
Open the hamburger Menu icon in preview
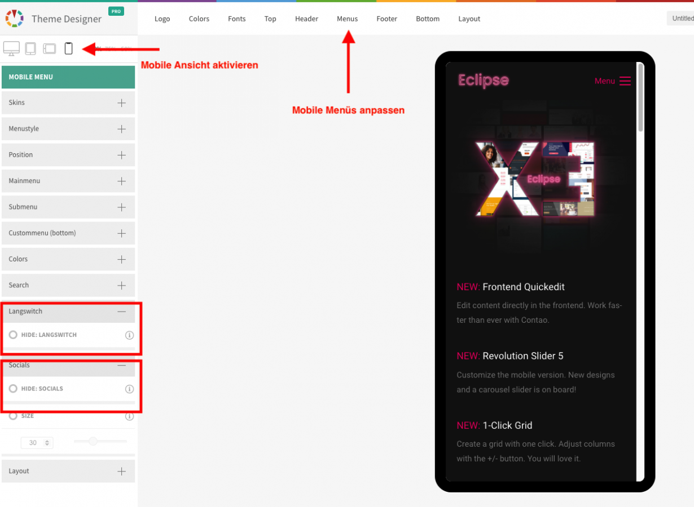(625, 81)
